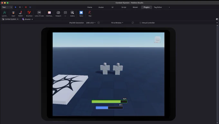Switch to the Avatar ribbon tab
The image size is (219, 124).
click(101, 7)
